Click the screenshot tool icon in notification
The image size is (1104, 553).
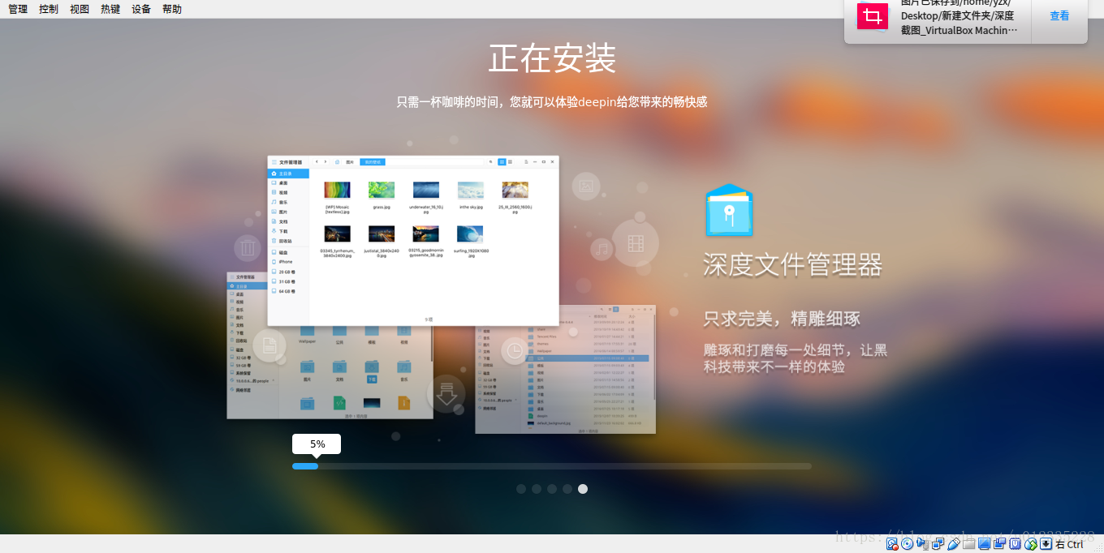point(873,16)
